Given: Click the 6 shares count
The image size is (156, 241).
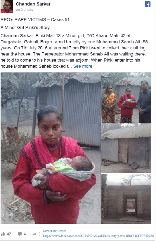Looking at the screenshot, I should (x=39, y=234).
